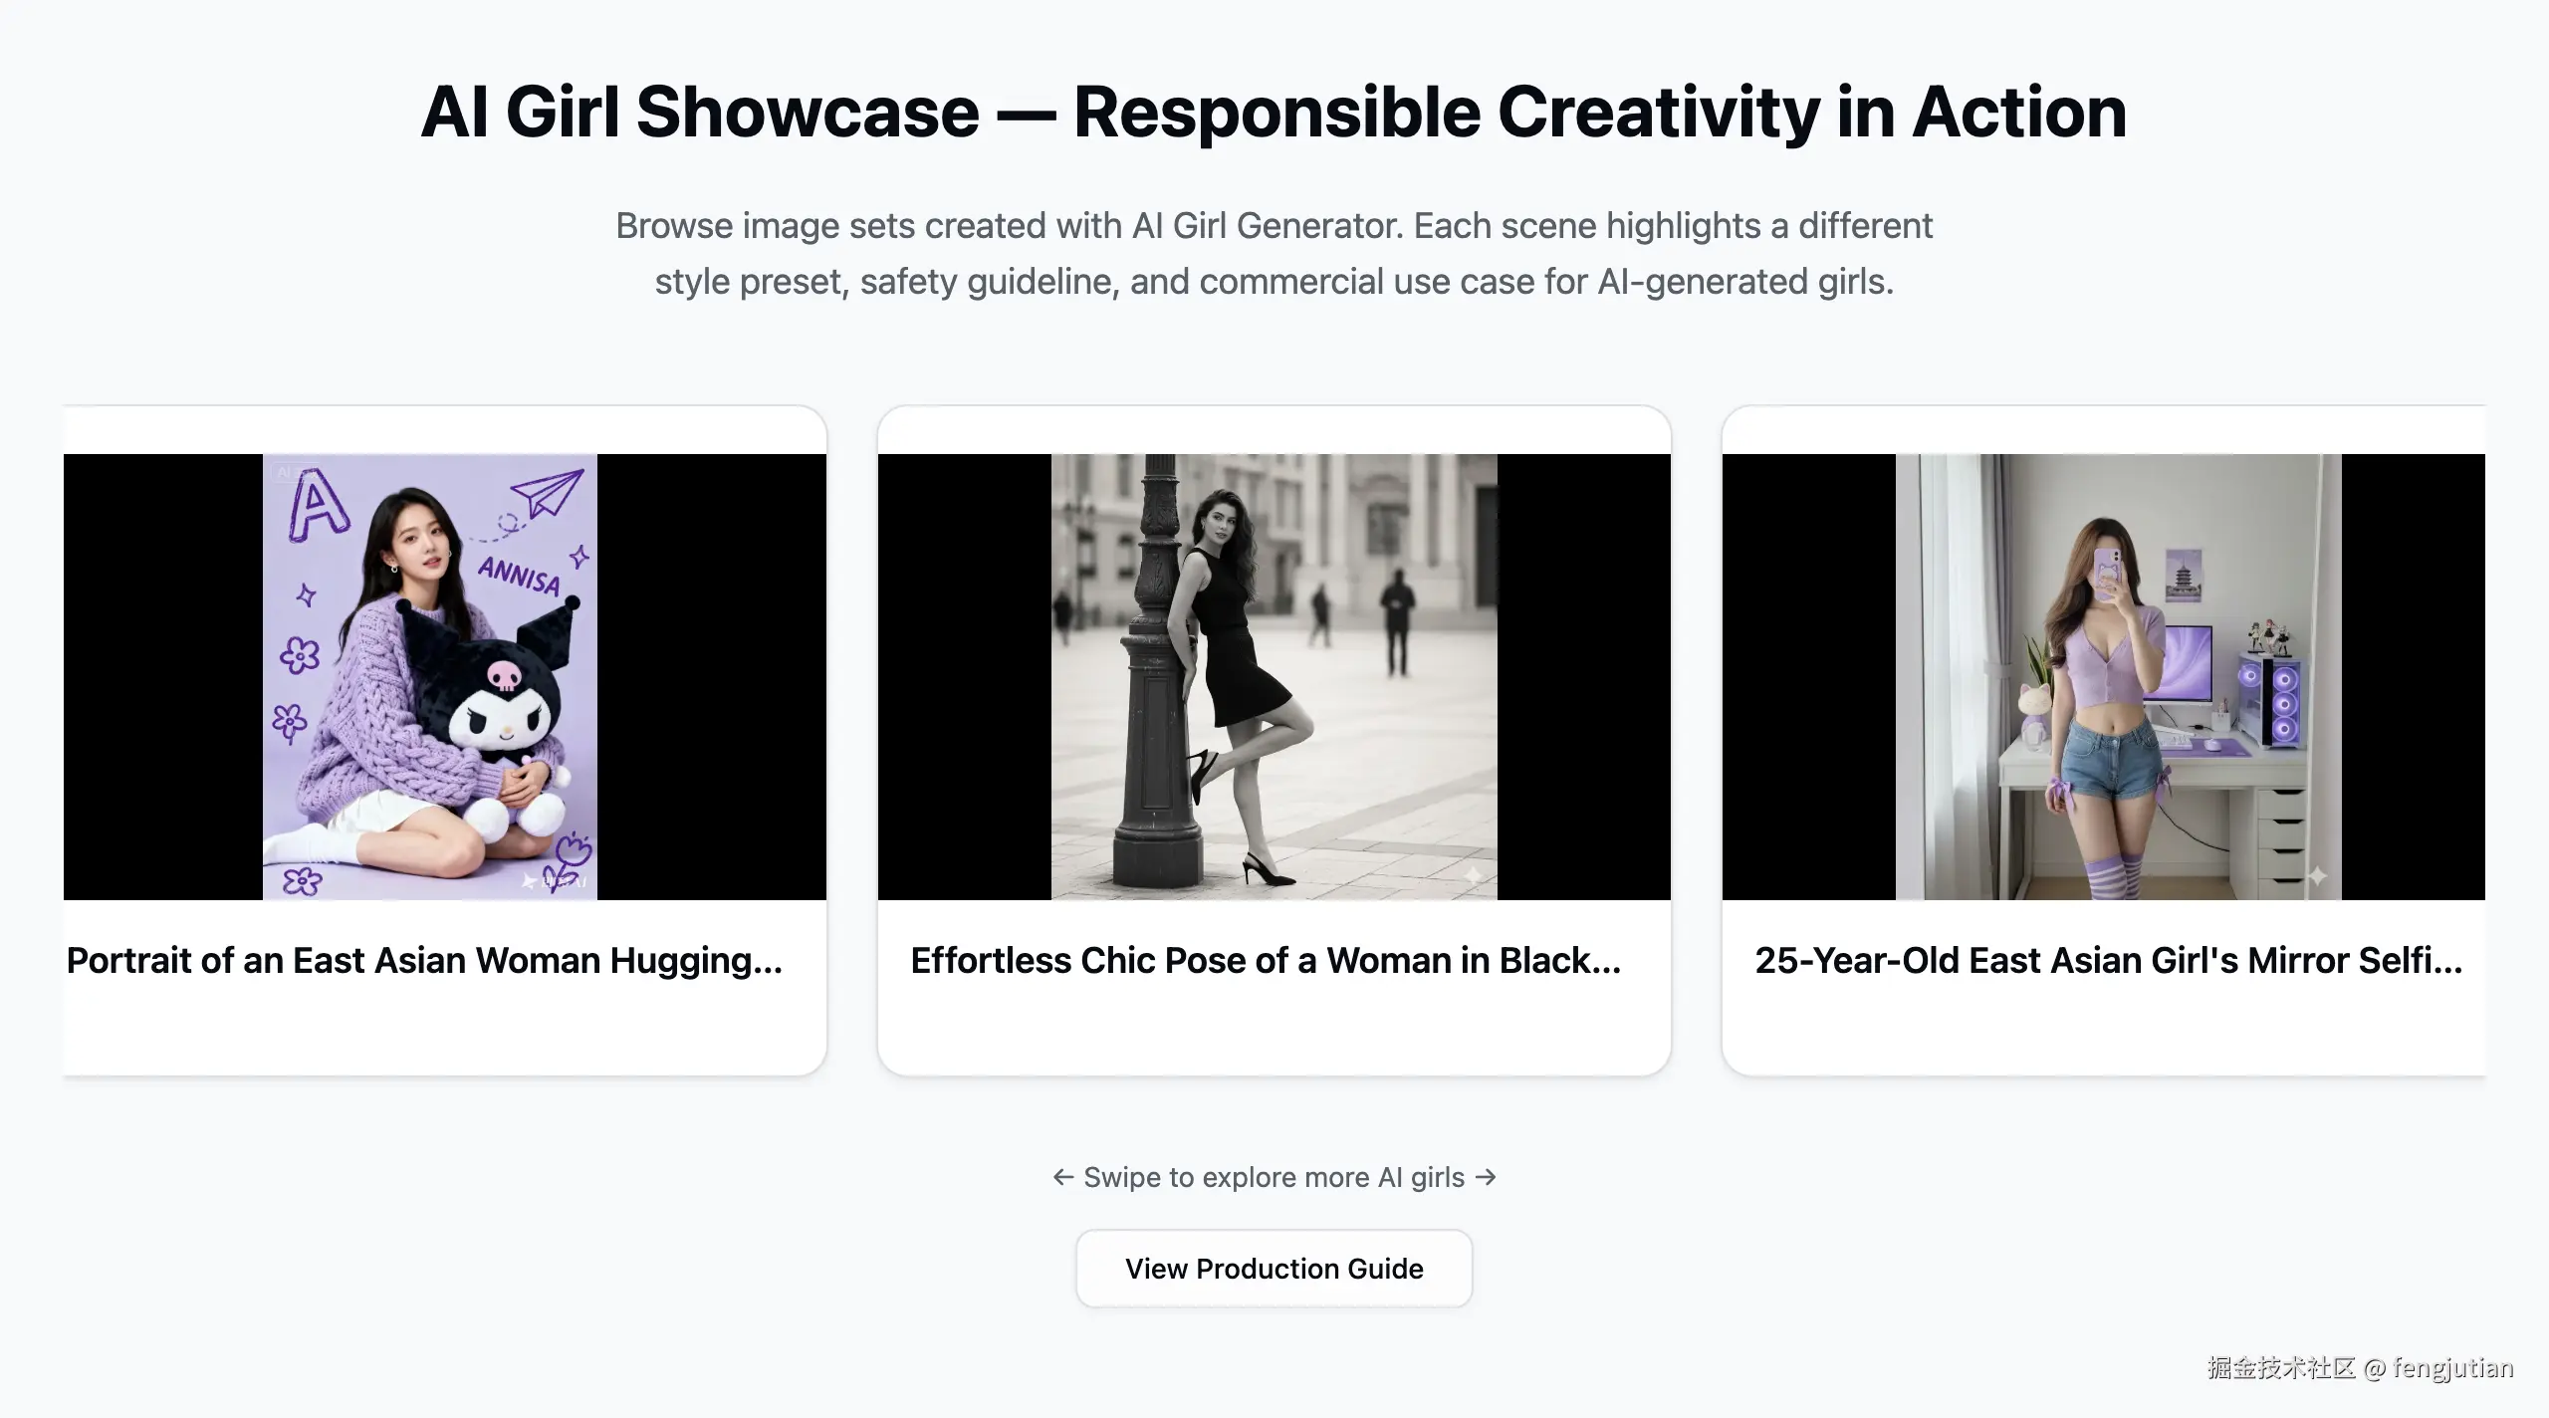
Task: Click the fengjutian watermark text
Action: click(2453, 1368)
